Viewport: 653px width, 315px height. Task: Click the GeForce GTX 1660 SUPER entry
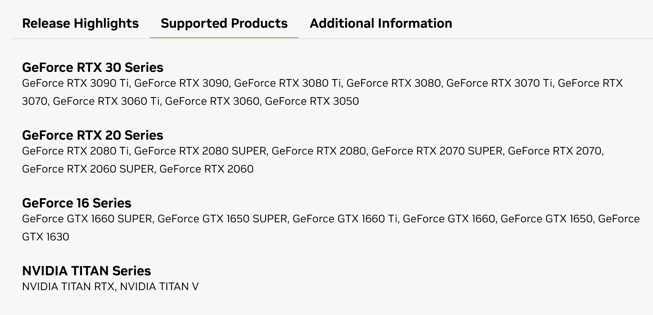pos(87,219)
